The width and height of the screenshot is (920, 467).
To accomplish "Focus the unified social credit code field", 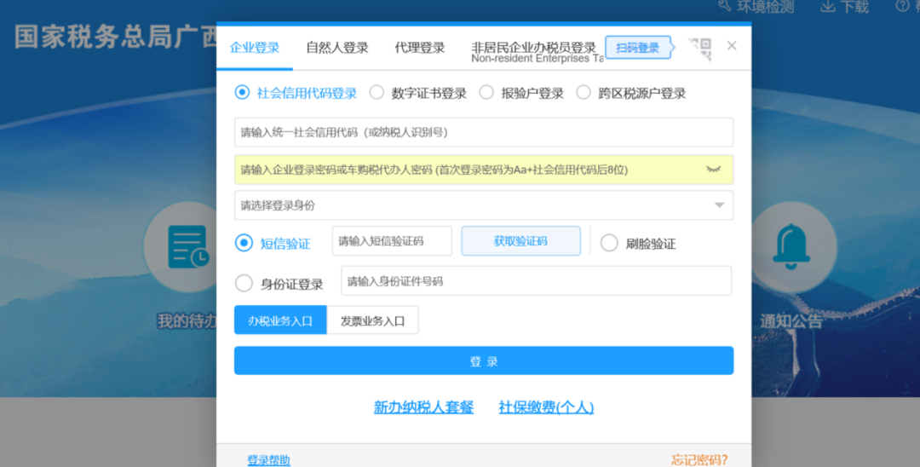I will tap(484, 132).
